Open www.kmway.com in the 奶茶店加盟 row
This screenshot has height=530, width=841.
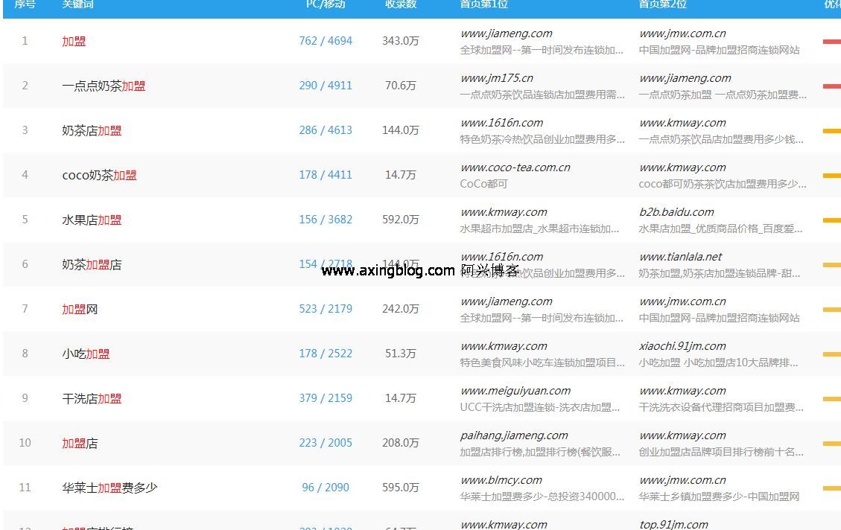682,123
